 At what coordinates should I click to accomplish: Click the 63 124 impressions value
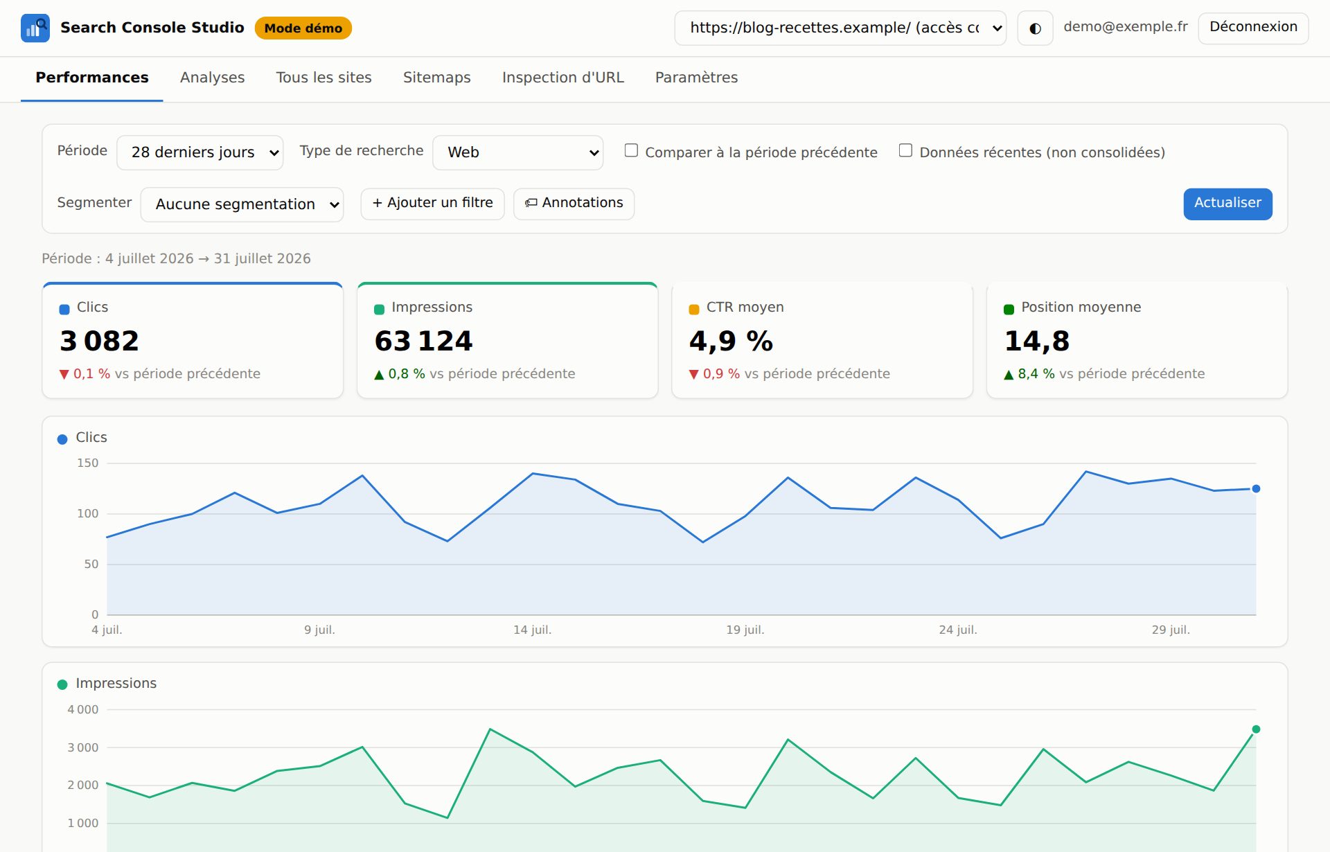click(x=423, y=341)
